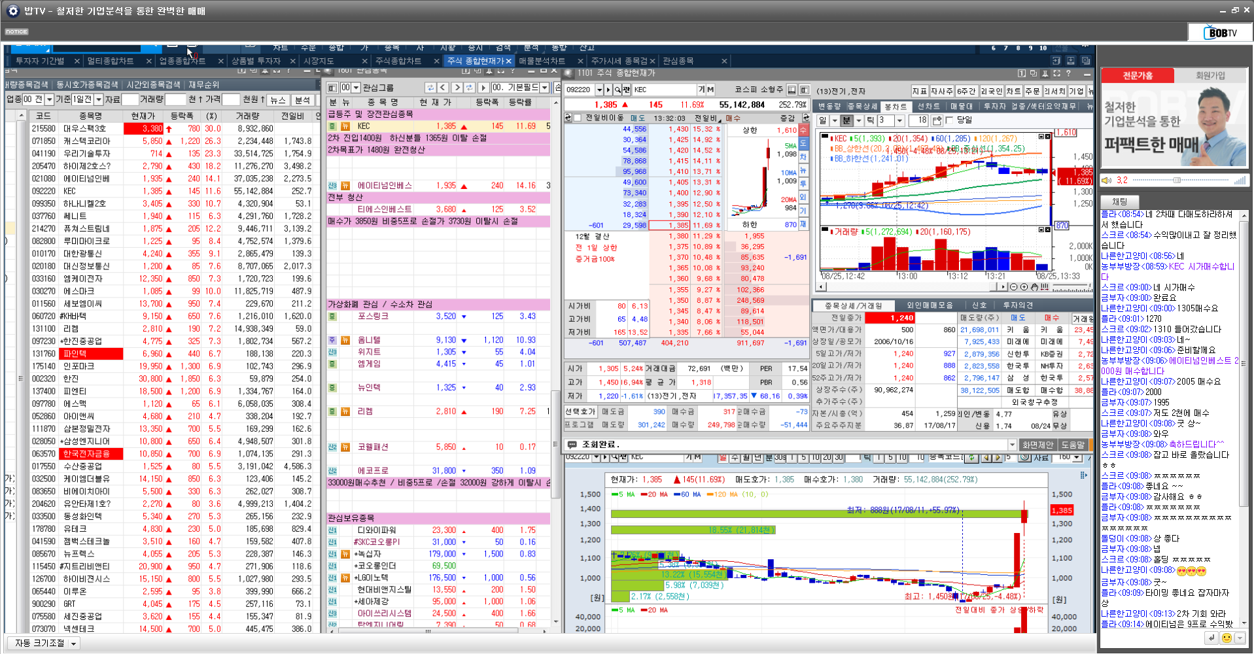Select the 30s interval button in lower chart
1254x654 pixels.
click(x=780, y=457)
